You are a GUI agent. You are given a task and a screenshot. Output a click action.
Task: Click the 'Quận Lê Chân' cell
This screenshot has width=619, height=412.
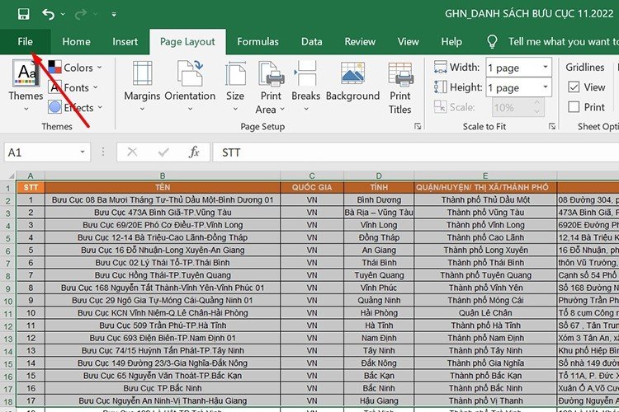click(x=485, y=313)
